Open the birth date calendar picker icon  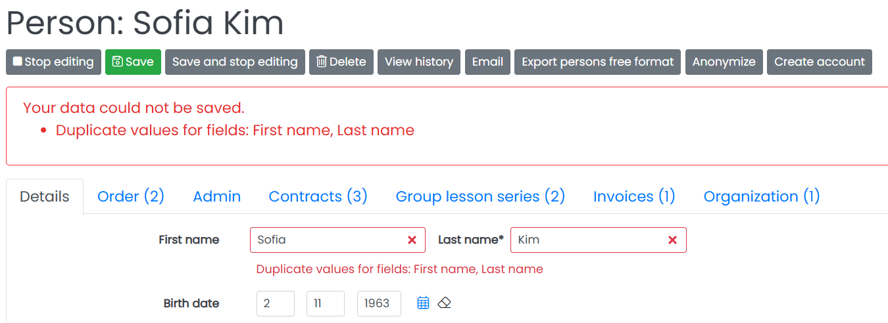pyautogui.click(x=424, y=303)
